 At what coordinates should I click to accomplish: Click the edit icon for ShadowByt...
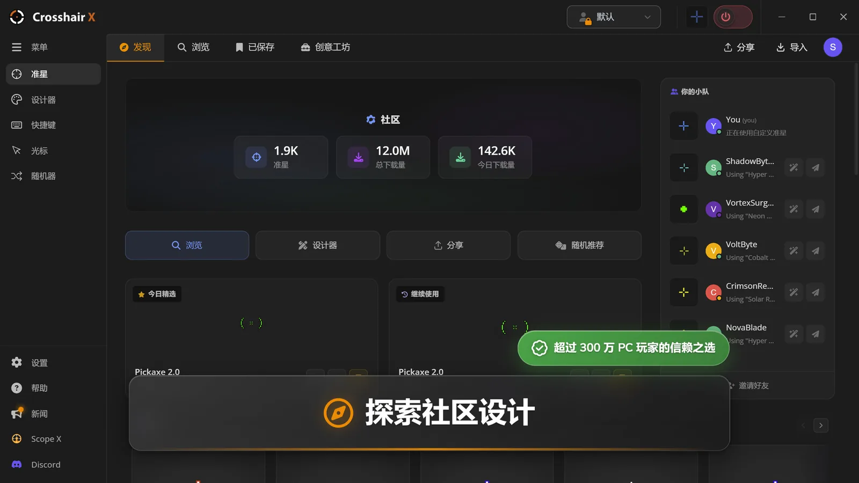pyautogui.click(x=794, y=167)
